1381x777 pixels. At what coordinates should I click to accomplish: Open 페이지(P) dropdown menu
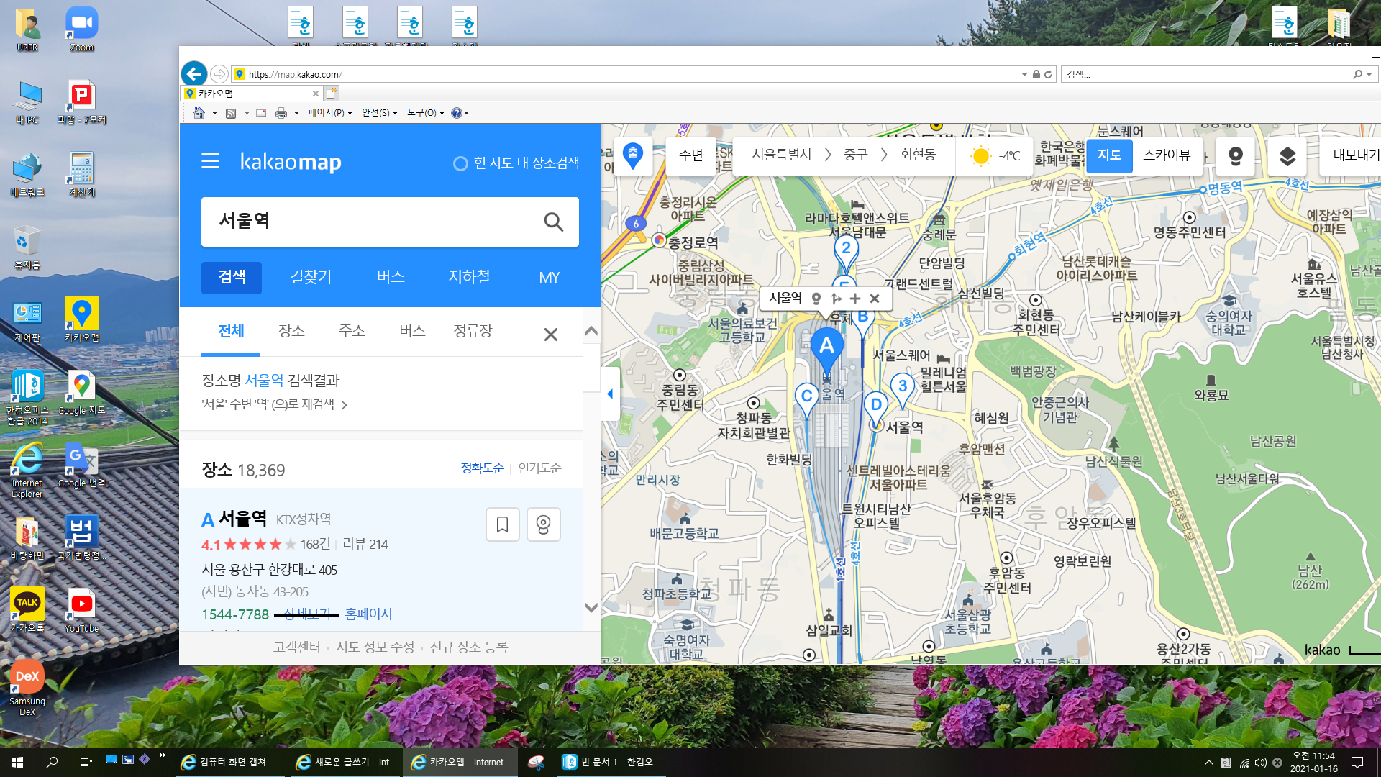pyautogui.click(x=329, y=113)
